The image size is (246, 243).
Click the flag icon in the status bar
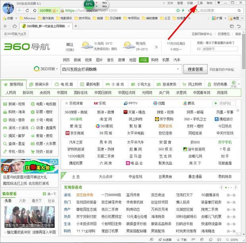coord(193,240)
